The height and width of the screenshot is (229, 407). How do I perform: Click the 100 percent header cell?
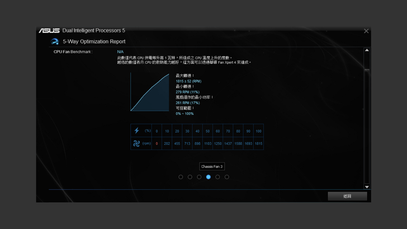pyautogui.click(x=258, y=131)
